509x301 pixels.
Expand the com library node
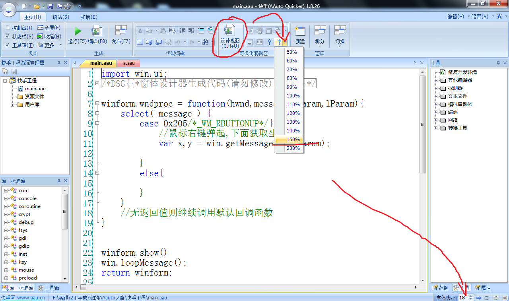click(6, 190)
